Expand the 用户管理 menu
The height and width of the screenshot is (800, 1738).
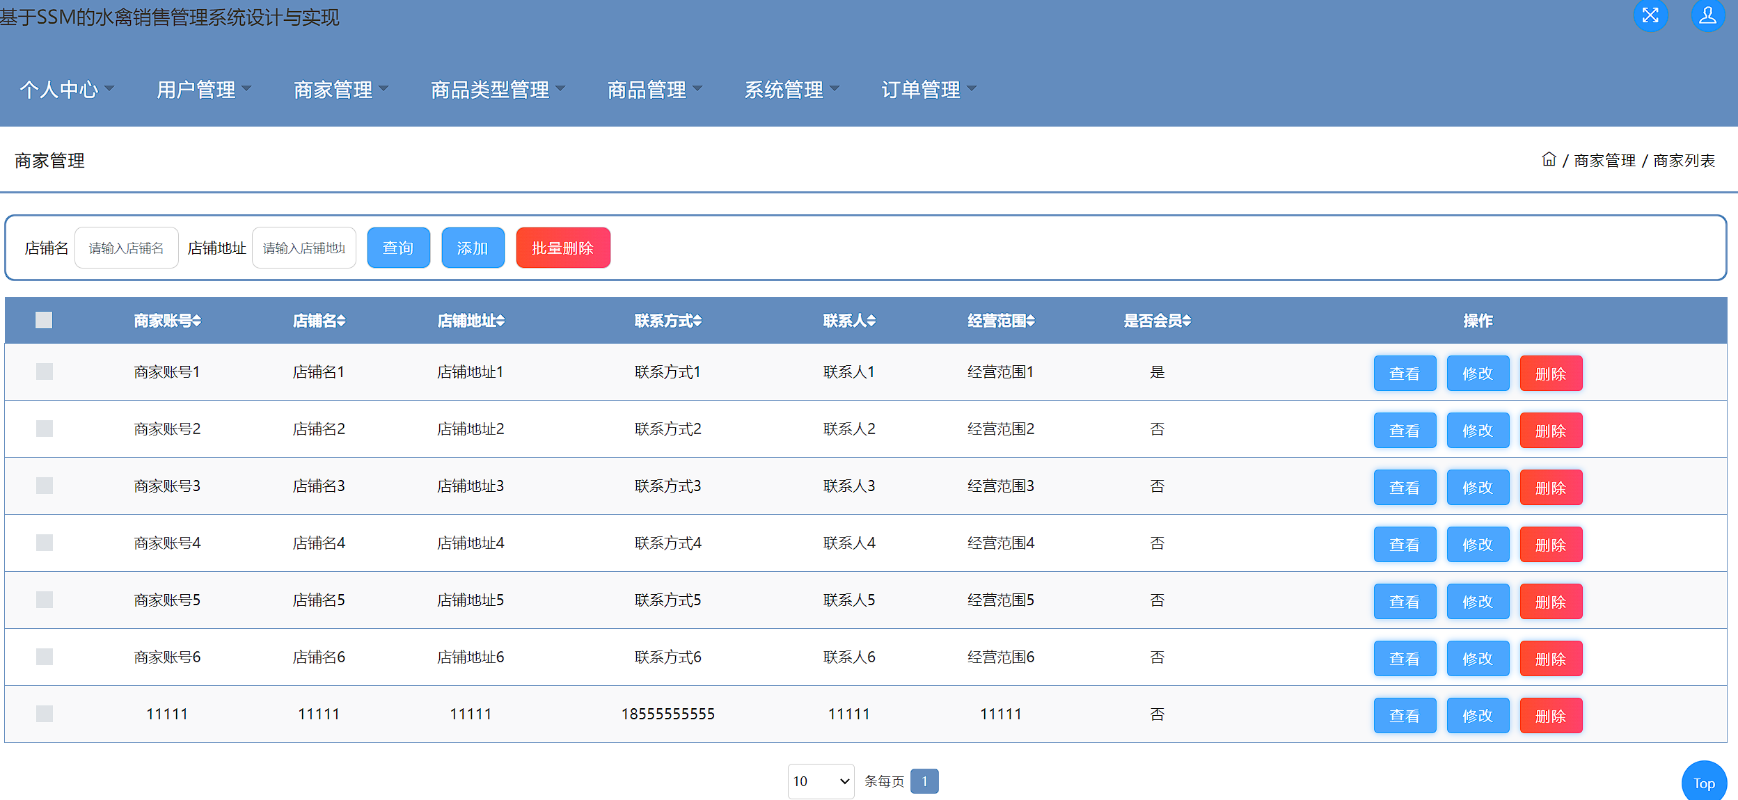click(204, 90)
